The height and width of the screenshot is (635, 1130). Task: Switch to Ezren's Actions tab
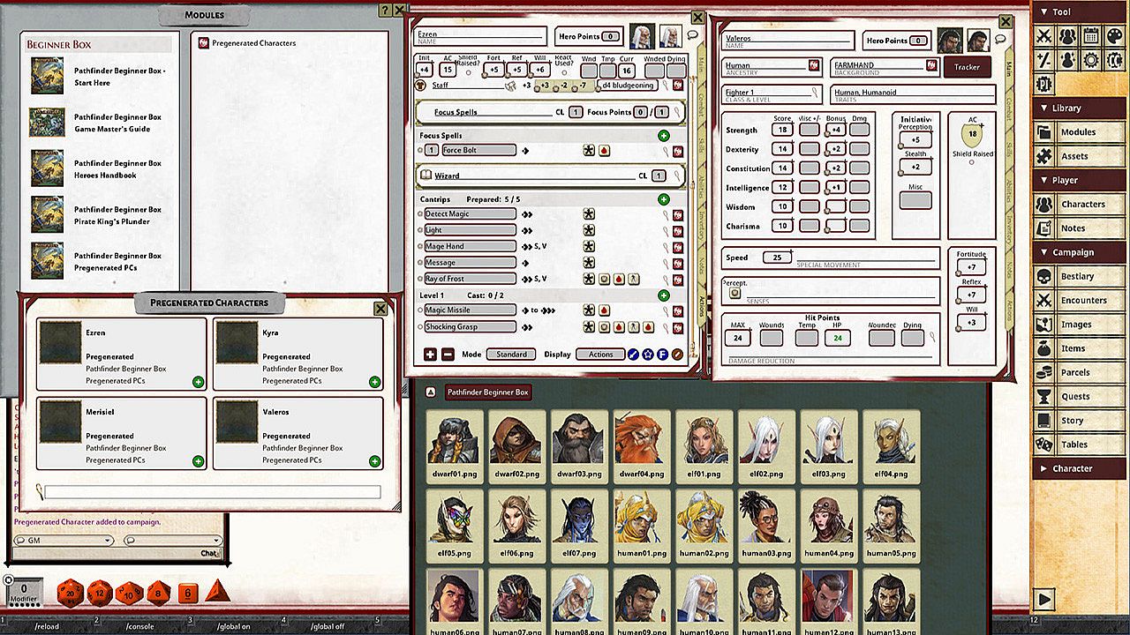click(701, 306)
